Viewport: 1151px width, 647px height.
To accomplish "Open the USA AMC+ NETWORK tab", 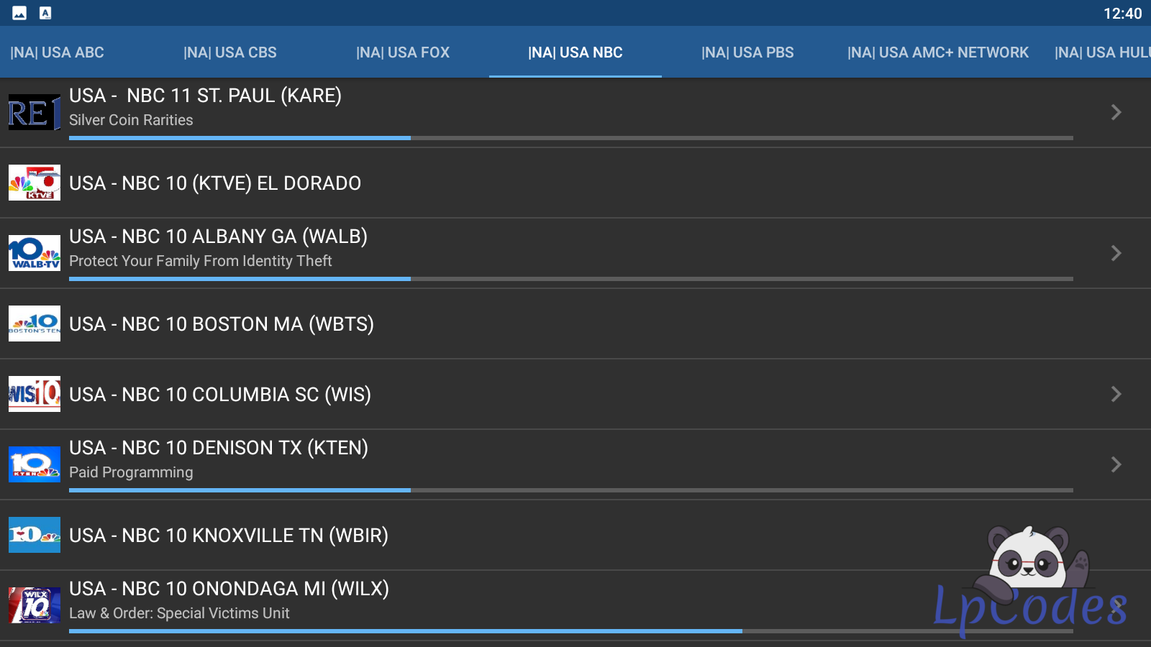I will 938,52.
